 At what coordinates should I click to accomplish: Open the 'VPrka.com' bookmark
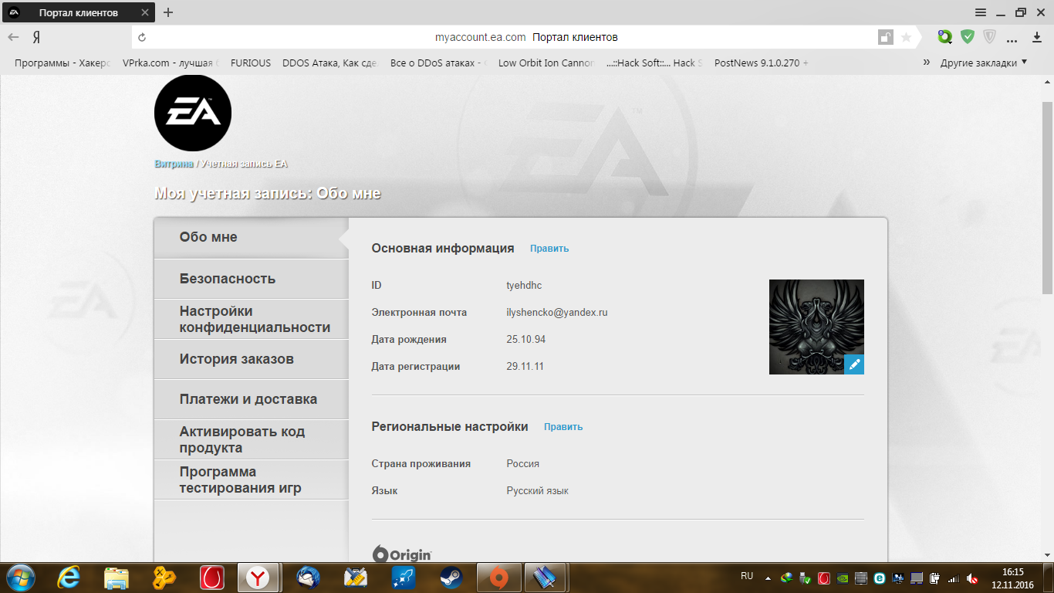171,63
